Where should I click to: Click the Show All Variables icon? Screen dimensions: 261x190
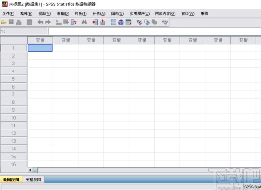pyautogui.click(x=154, y=22)
